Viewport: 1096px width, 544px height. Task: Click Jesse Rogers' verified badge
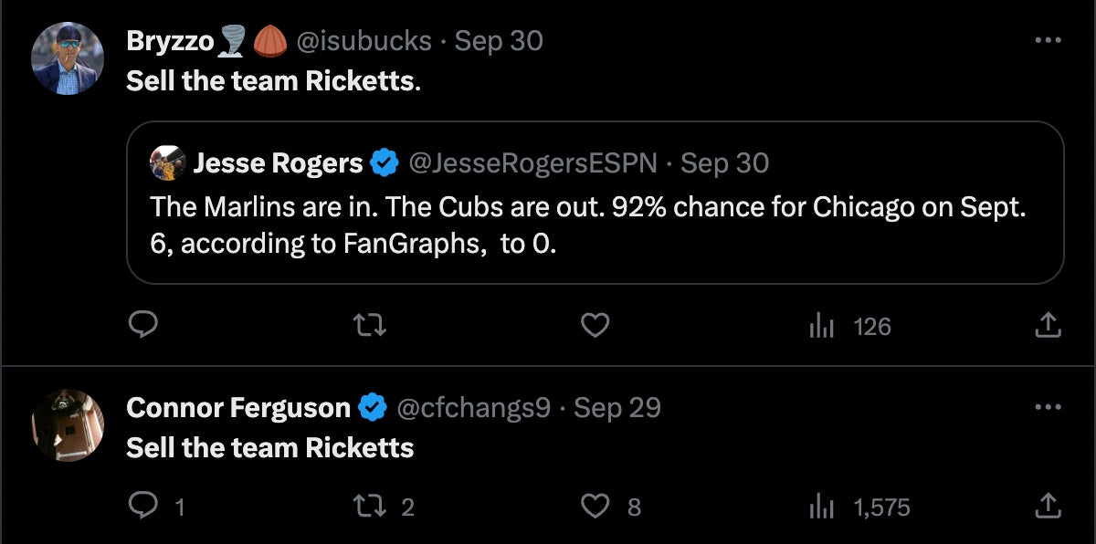click(385, 163)
